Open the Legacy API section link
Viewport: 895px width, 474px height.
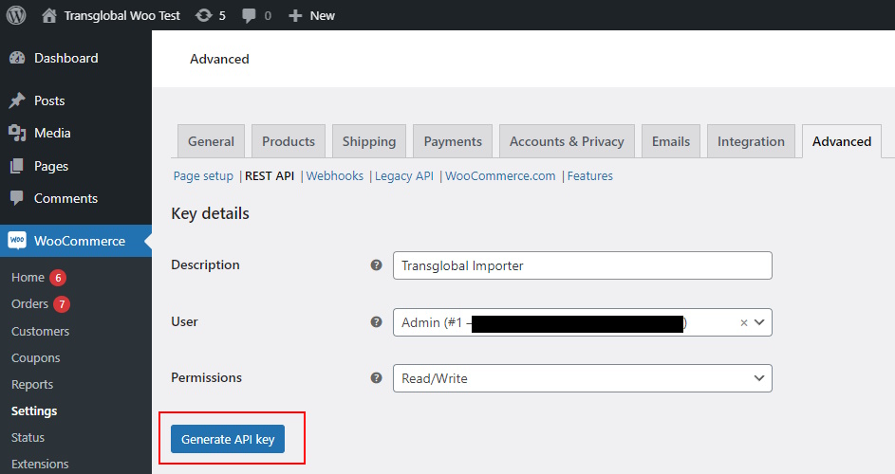coord(404,176)
